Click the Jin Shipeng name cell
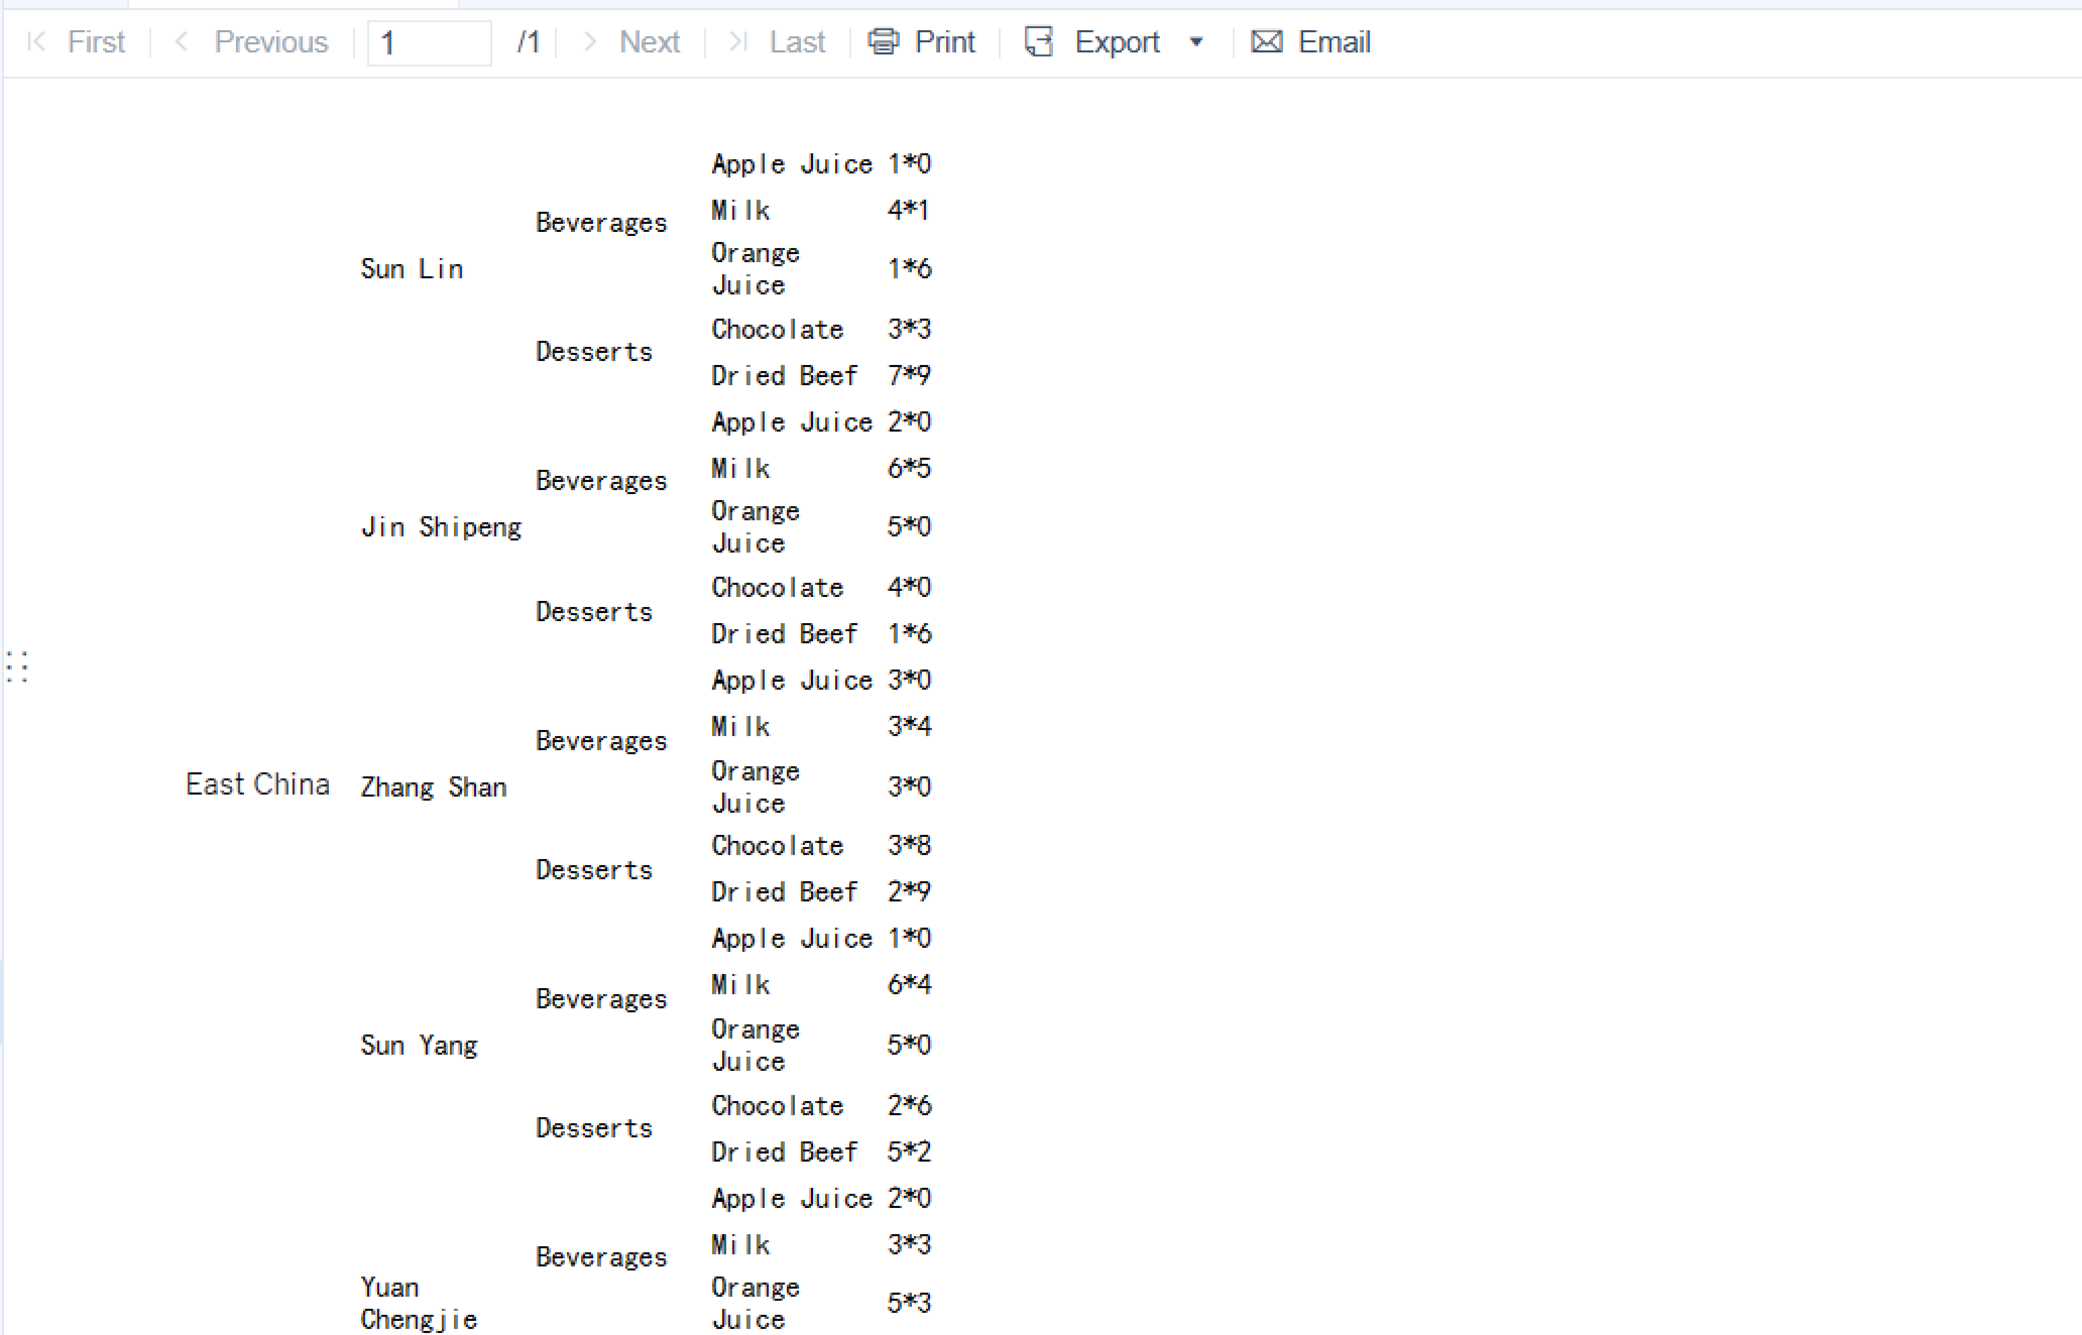Screen dimensions: 2082x1335 point(441,527)
